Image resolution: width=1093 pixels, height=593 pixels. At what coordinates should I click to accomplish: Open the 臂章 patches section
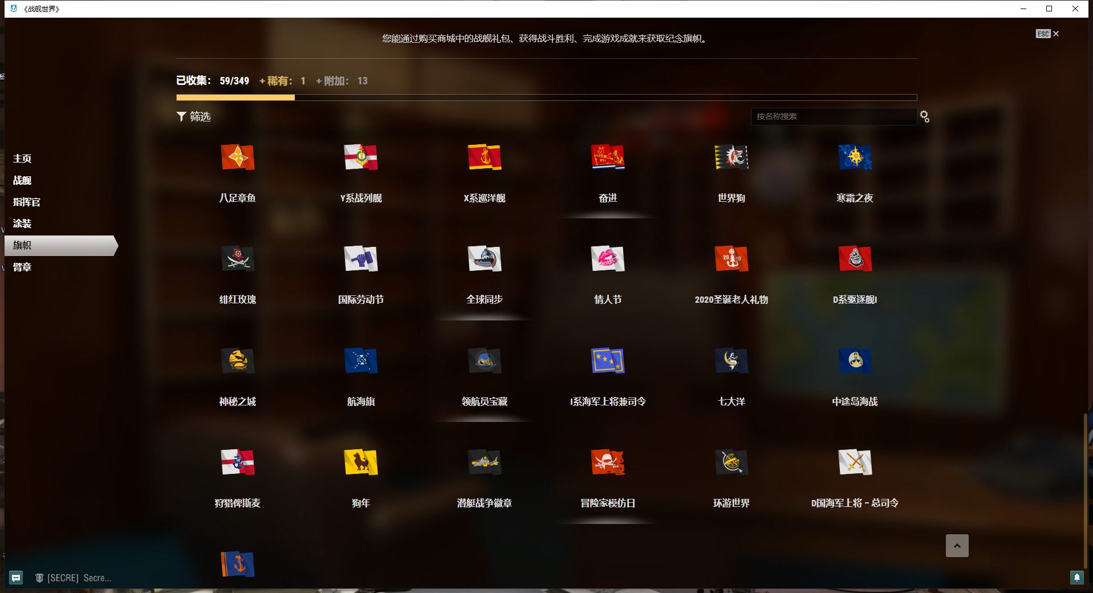(x=22, y=267)
